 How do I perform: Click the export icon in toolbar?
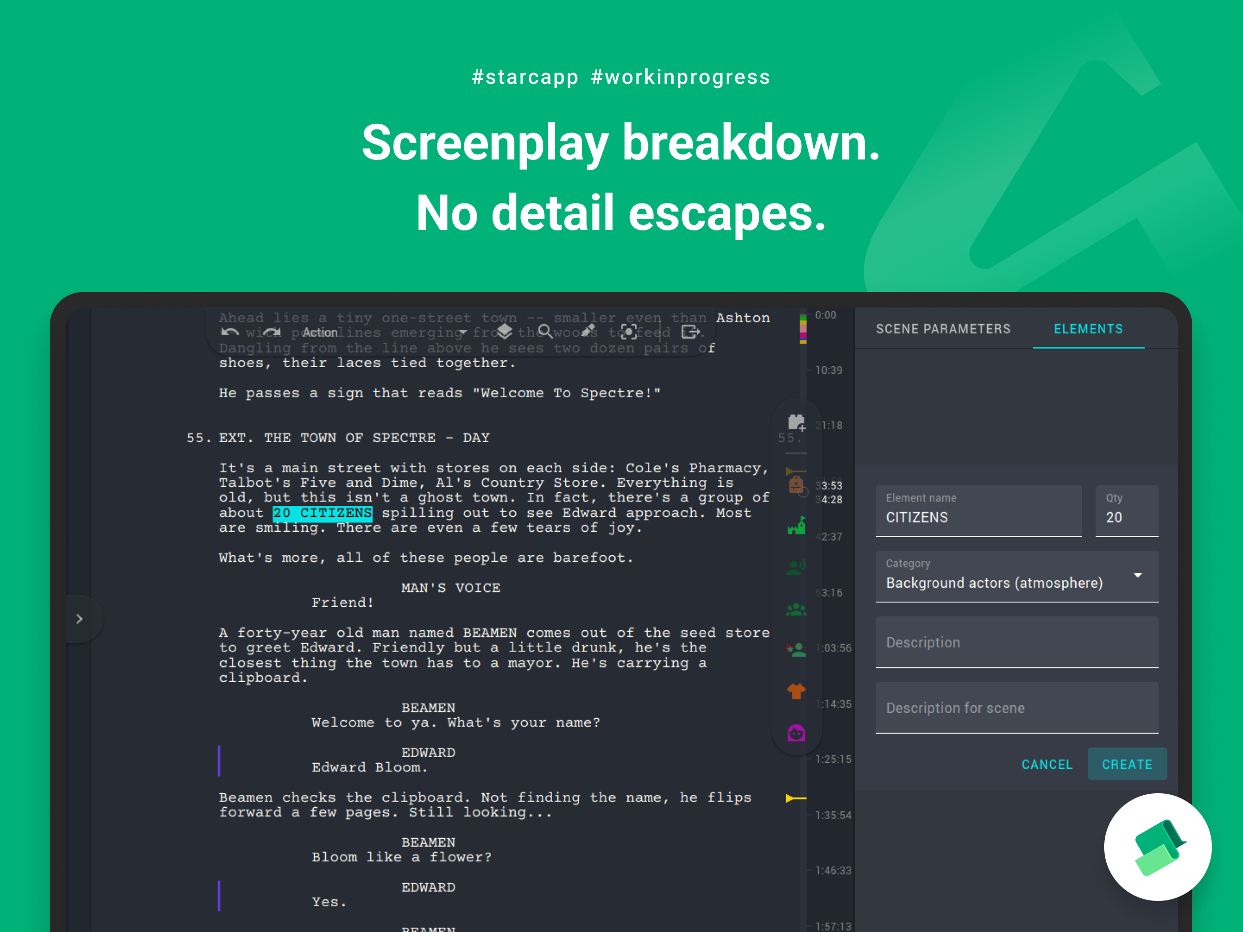click(690, 332)
